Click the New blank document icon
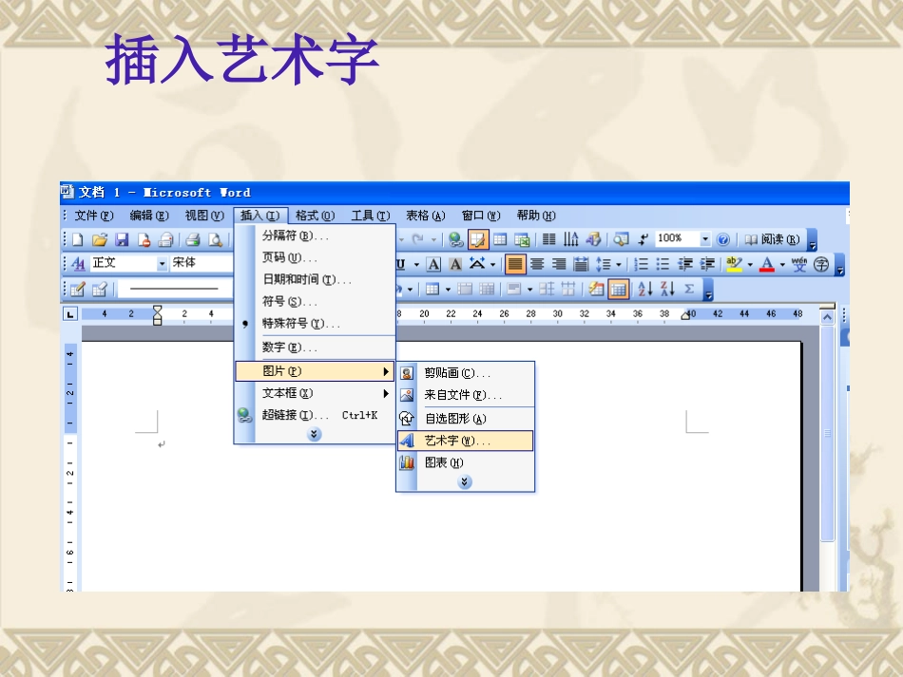 coord(78,239)
